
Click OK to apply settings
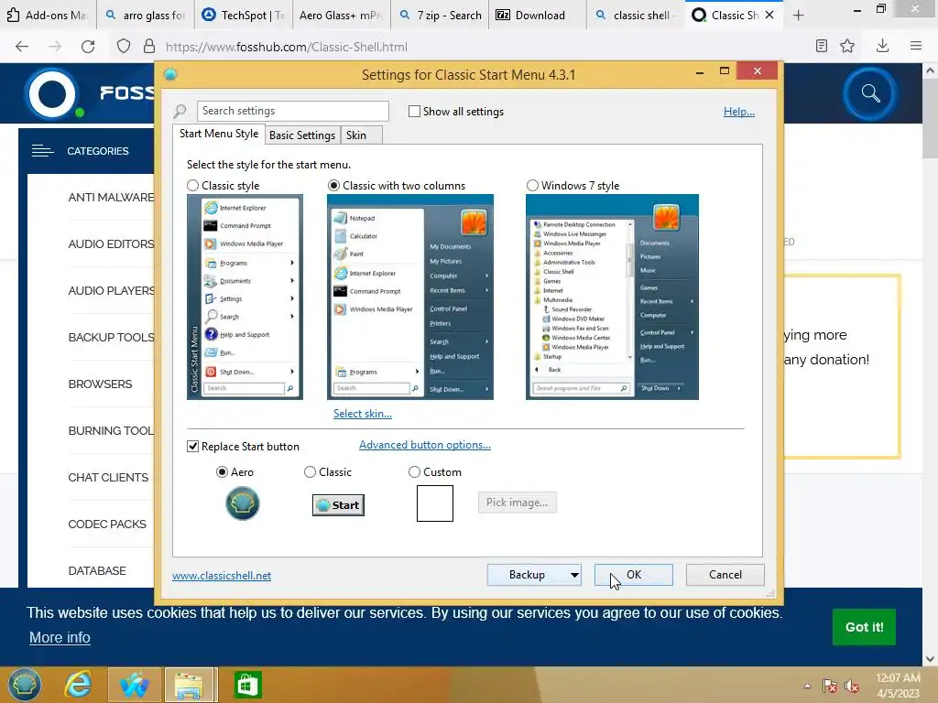pos(634,575)
